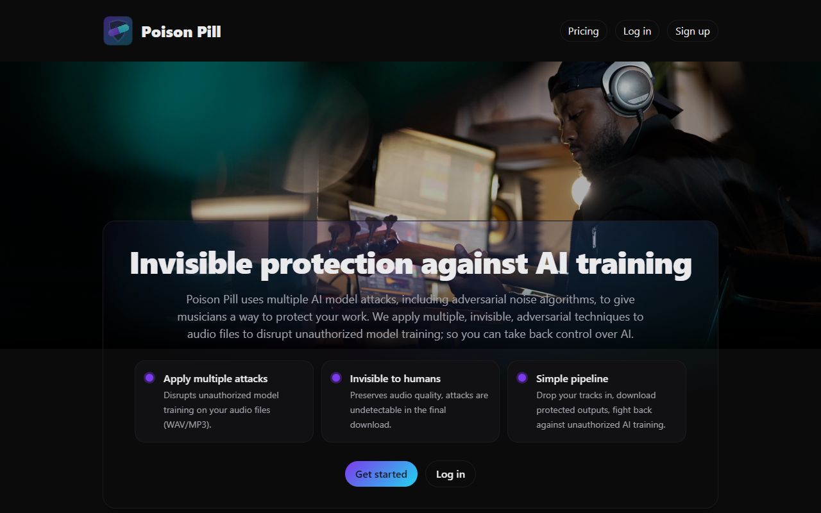Image resolution: width=821 pixels, height=513 pixels.
Task: Click the Log in button below the feature cards
Action: click(450, 474)
